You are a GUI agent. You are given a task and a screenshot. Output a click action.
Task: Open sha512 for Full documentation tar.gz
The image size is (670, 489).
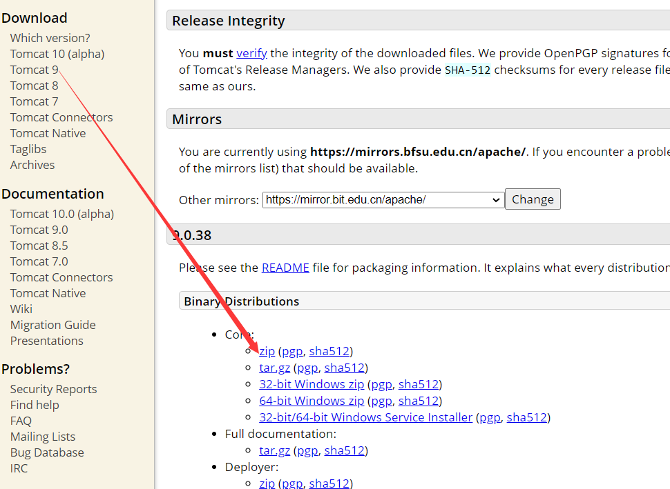(345, 450)
